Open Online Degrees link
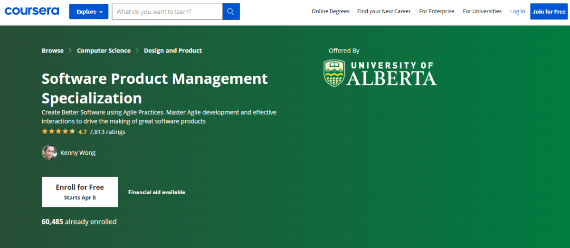Image resolution: width=570 pixels, height=248 pixels. click(331, 11)
